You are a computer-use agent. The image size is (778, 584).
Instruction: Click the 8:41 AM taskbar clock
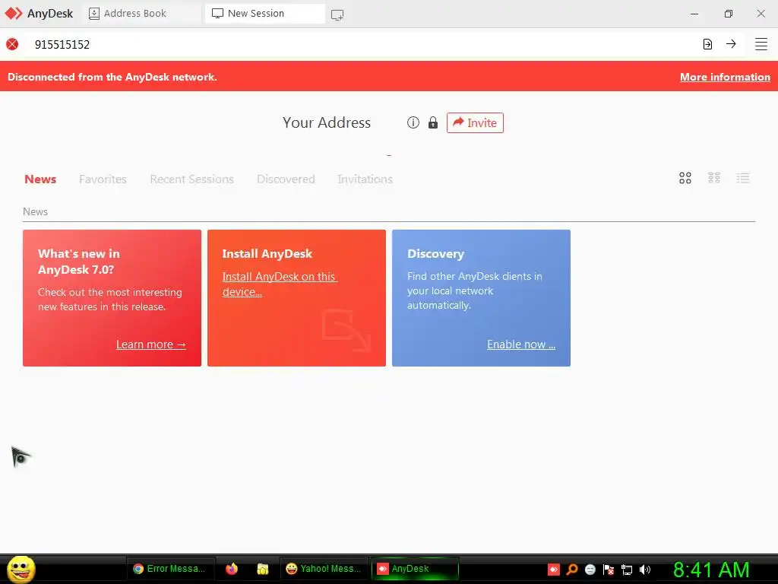point(711,570)
